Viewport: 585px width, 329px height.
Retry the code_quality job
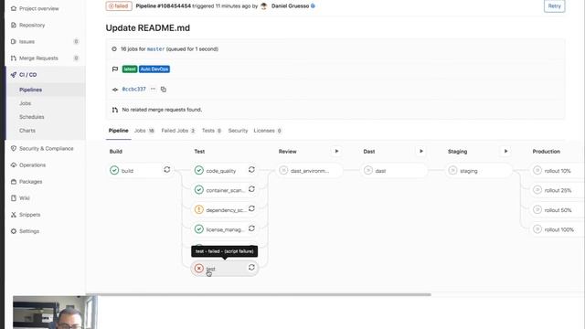251,170
